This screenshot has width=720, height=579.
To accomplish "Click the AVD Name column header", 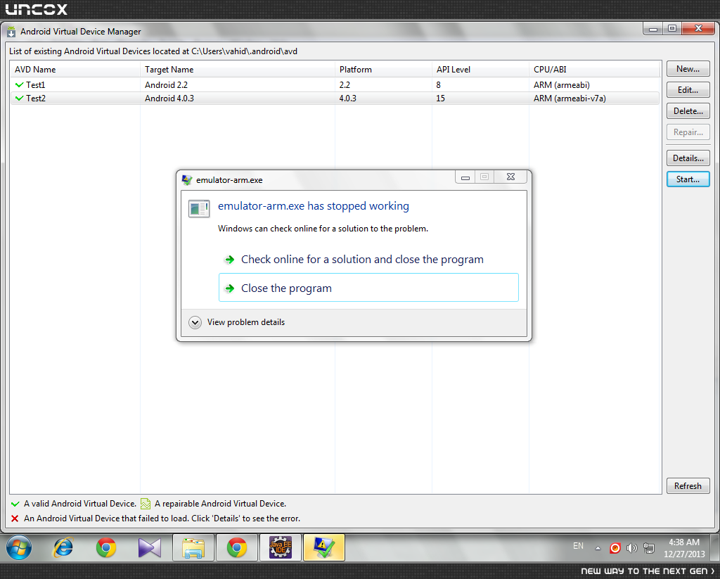I will click(x=75, y=70).
